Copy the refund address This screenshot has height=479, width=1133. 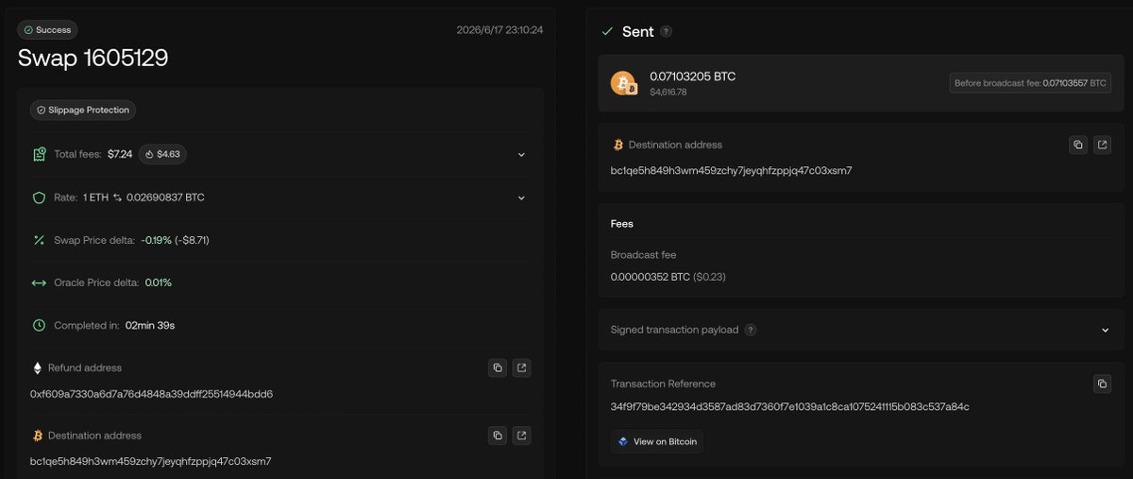tap(498, 368)
